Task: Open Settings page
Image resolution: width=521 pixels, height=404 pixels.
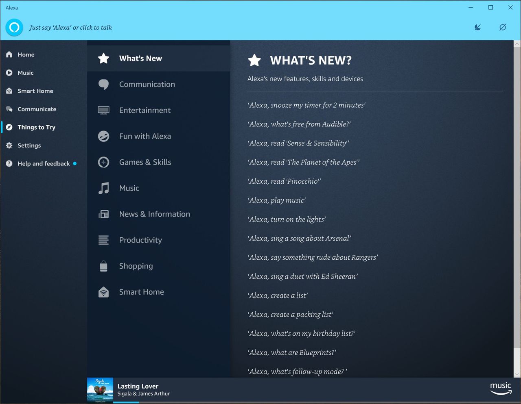Action: click(x=29, y=146)
